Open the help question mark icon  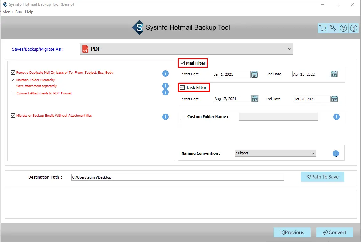coord(343,28)
